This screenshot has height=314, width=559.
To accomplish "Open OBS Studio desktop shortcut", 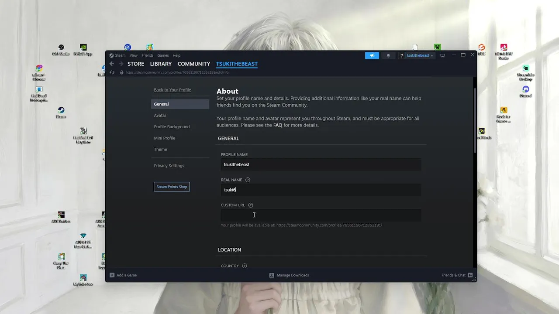I will tap(61, 50).
